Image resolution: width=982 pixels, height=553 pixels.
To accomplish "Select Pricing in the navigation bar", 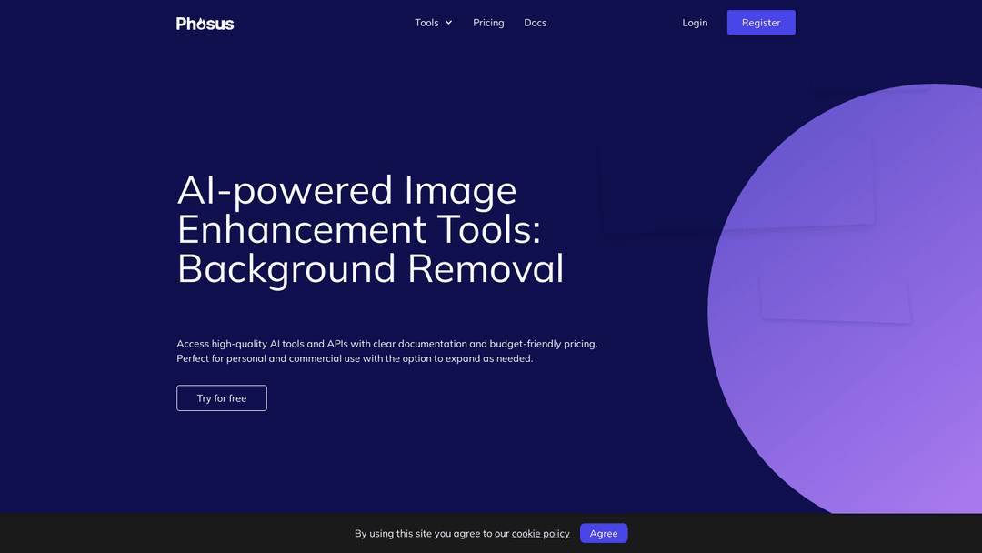I will (x=488, y=23).
